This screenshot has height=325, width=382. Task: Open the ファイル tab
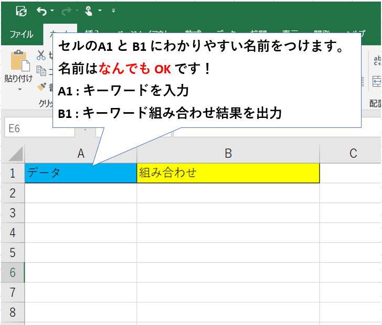22,35
